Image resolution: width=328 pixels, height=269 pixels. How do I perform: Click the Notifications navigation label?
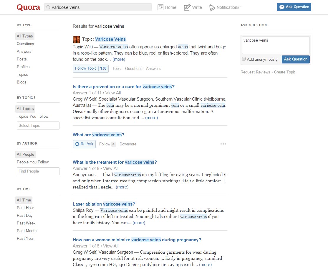pyautogui.click(x=228, y=8)
